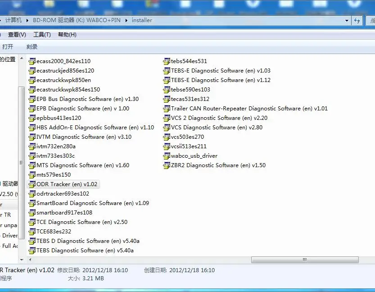The image size is (375, 292).
Task: Select wabco_usb_driver file name text
Action: coord(194,156)
